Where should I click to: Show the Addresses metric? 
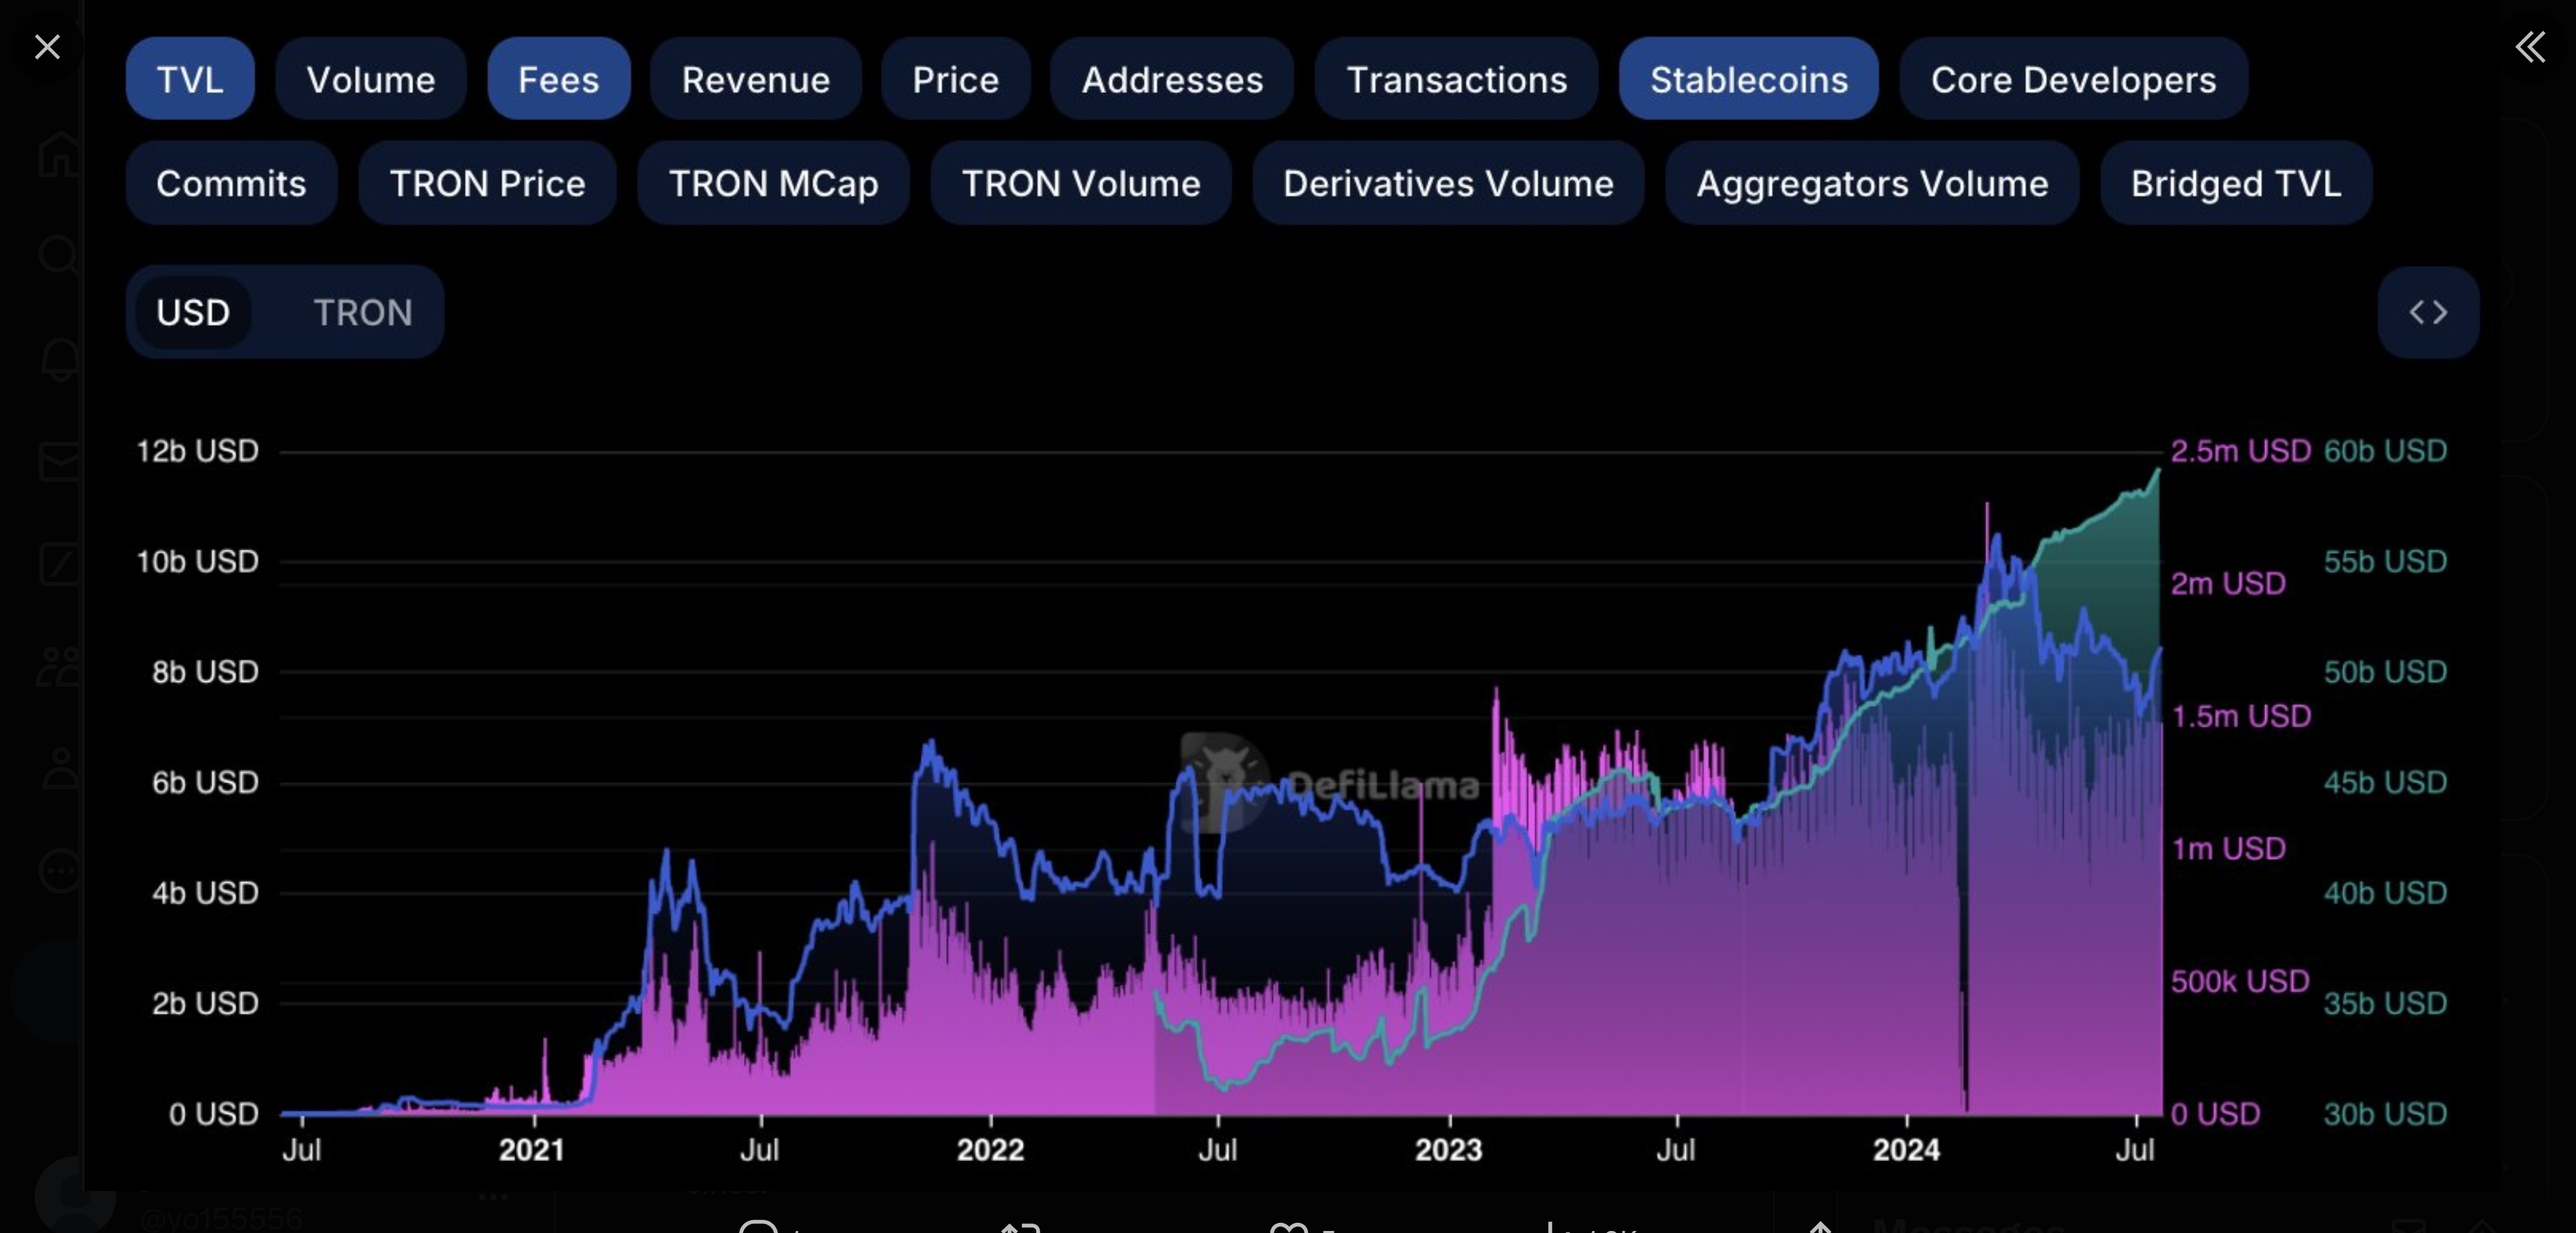point(1172,79)
